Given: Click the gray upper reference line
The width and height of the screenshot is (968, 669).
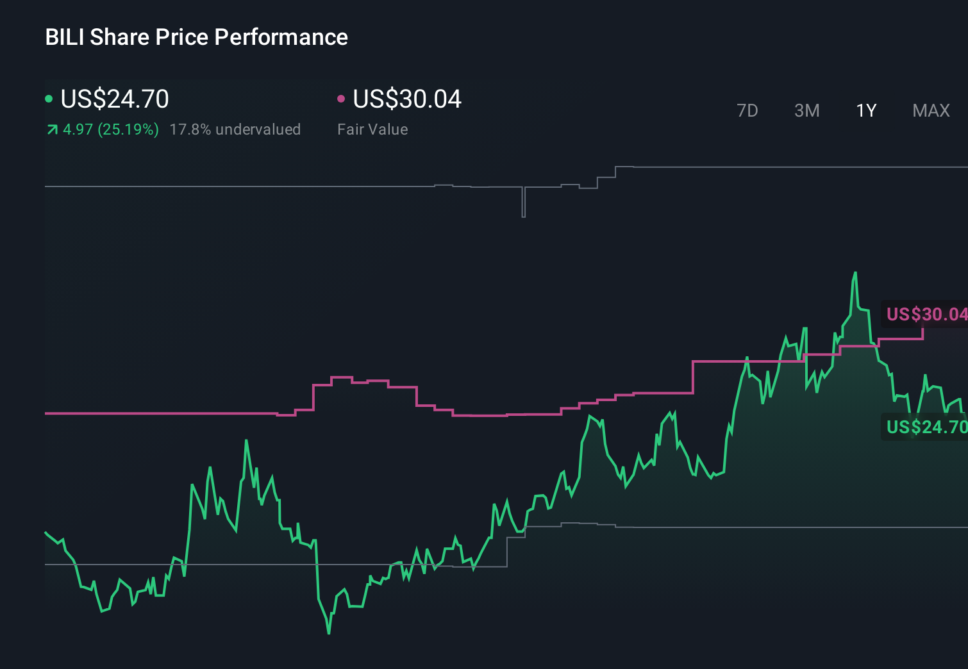Looking at the screenshot, I should tap(256, 186).
